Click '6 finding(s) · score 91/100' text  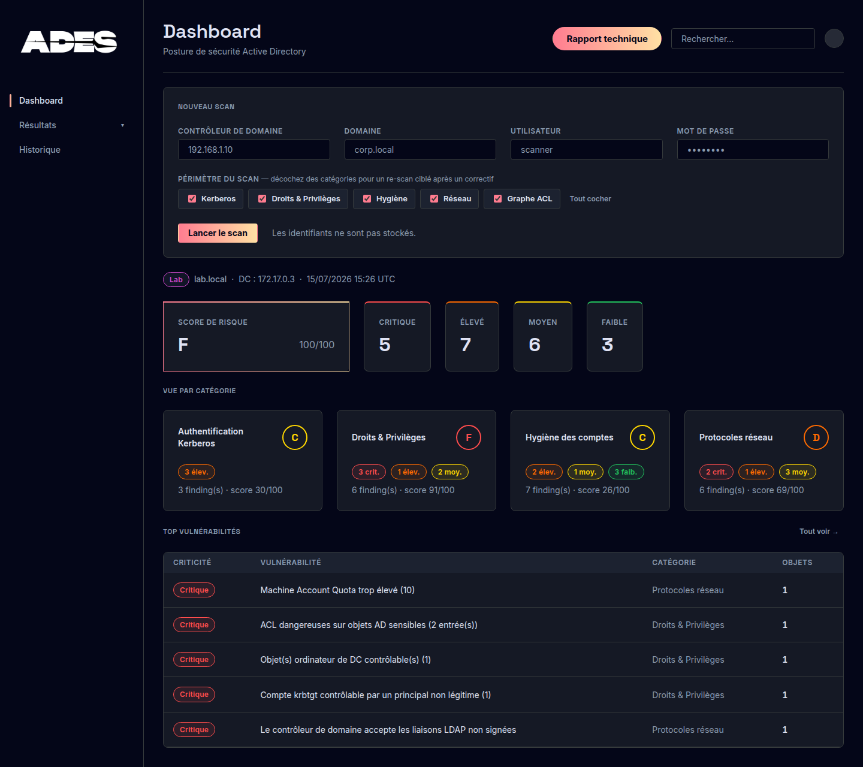(403, 490)
